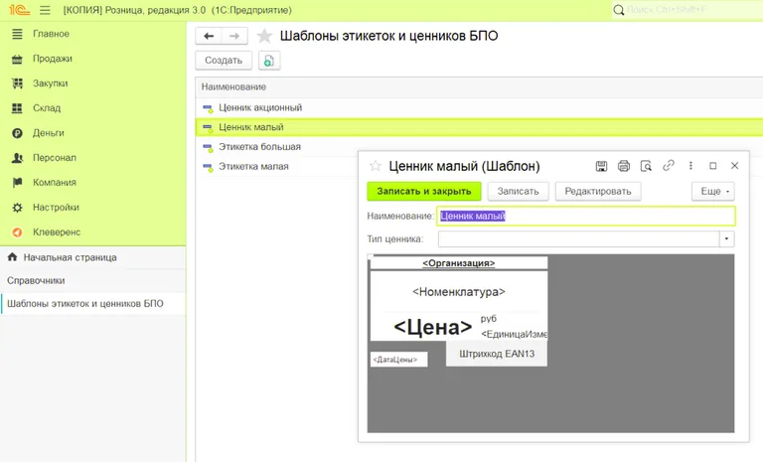Click the copy-document icon beside Создать

click(x=269, y=61)
